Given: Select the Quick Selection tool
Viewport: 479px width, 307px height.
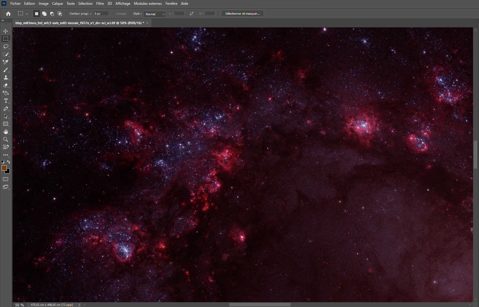Looking at the screenshot, I should pyautogui.click(x=6, y=54).
